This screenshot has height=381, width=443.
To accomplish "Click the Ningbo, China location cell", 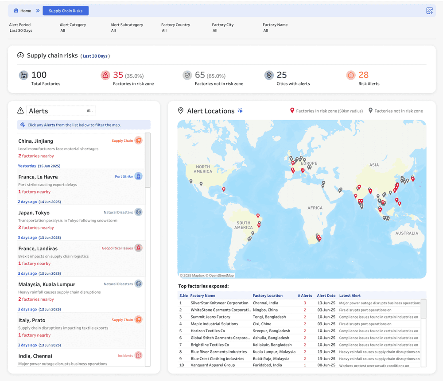I will 265,310.
